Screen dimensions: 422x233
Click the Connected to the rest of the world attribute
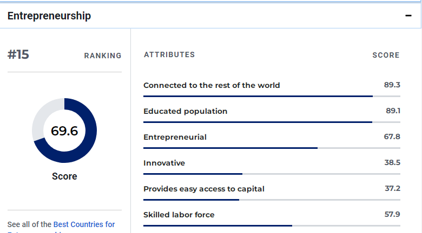[212, 85]
